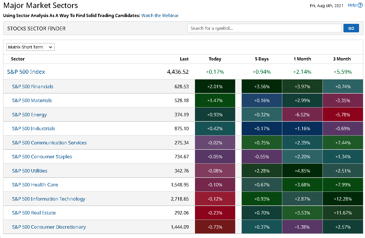Click the S&P 500 Index last value 4,436.52
This screenshot has height=238, width=365.
178,72
